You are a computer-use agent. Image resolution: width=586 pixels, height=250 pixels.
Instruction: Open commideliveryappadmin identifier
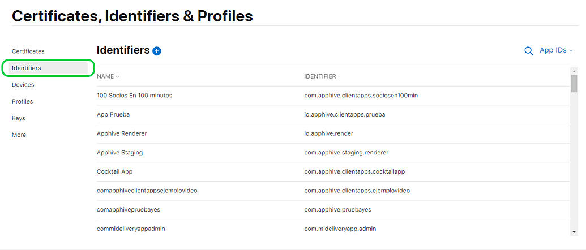coord(332,229)
